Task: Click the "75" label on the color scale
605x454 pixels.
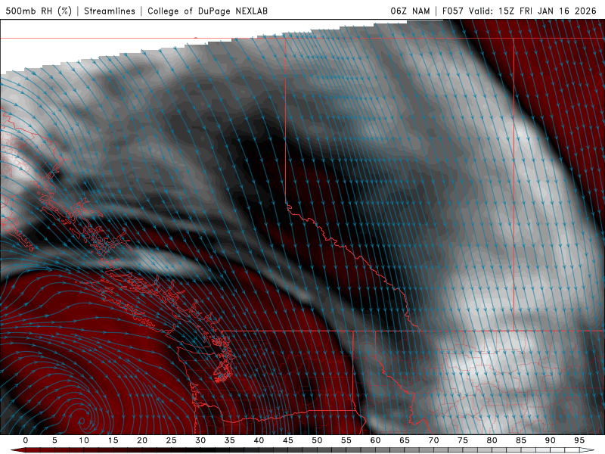Action: (x=463, y=440)
